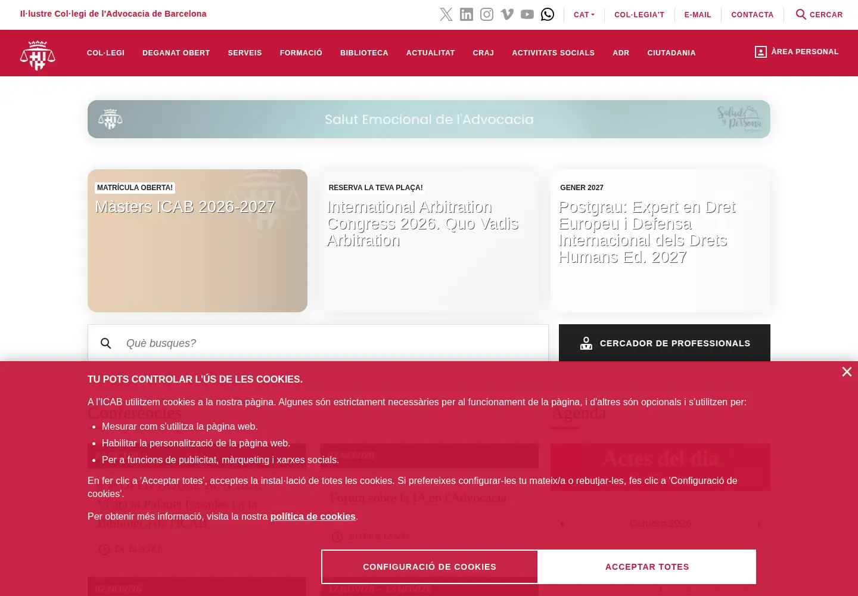Focus the 'Què busques?' search field
This screenshot has width=858, height=596.
(x=318, y=343)
